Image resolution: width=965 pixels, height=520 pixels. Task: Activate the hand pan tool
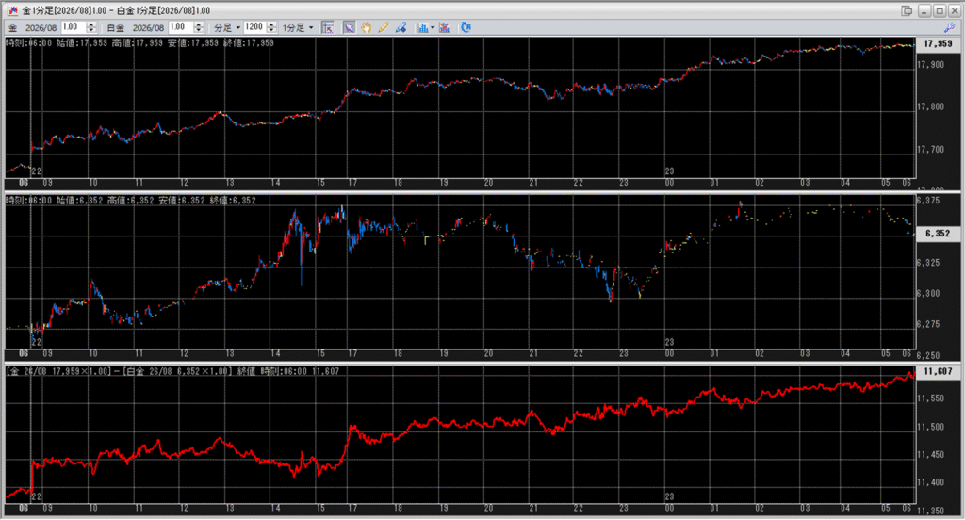[367, 27]
